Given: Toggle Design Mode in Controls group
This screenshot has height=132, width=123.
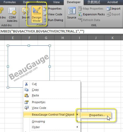Looking at the screenshot, I should [x=37, y=14].
